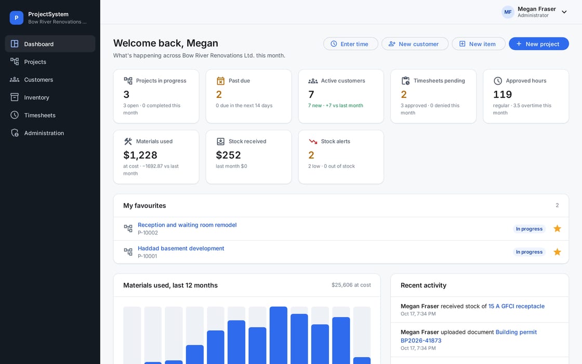Open Timesheets in the sidebar
Viewport: 582px width, 364px height.
click(50, 115)
